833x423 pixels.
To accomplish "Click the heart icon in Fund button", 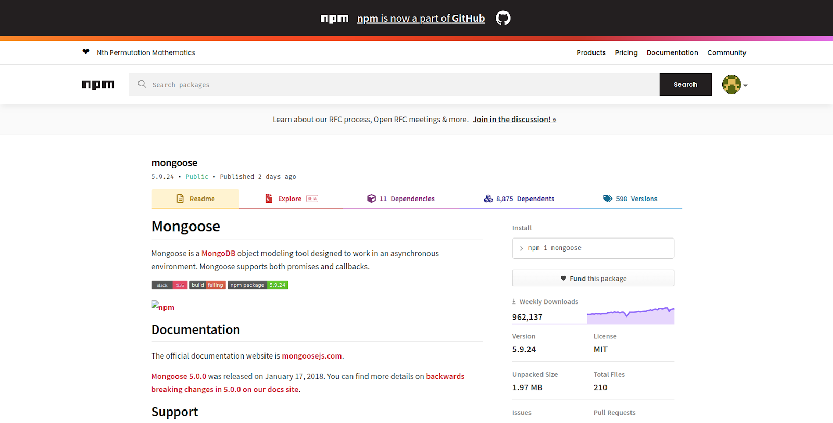I will [563, 278].
